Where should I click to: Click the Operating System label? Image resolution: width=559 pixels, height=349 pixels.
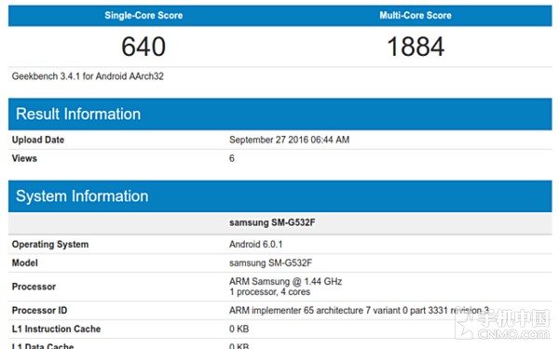pyautogui.click(x=50, y=244)
